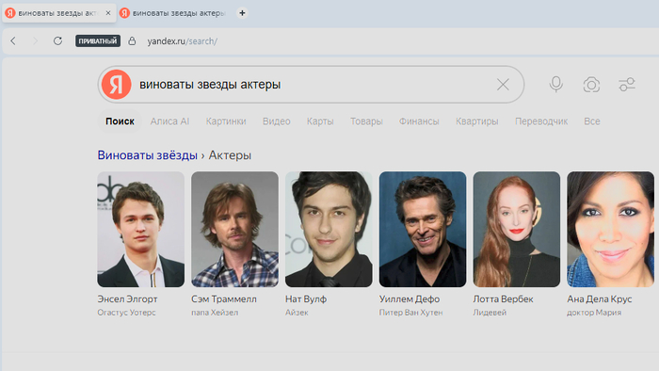
Task: Open Нат Вулф photo thumbnail
Action: (x=329, y=229)
